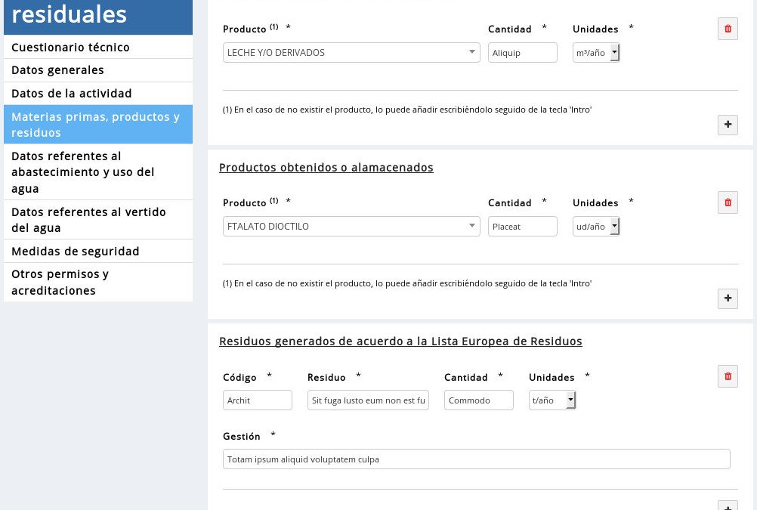The height and width of the screenshot is (510, 757).
Task: Delete the FTALATO DIOCTILO product row
Action: [727, 202]
